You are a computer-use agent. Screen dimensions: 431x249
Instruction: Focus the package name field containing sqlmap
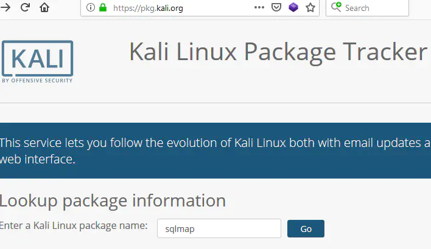[219, 228]
